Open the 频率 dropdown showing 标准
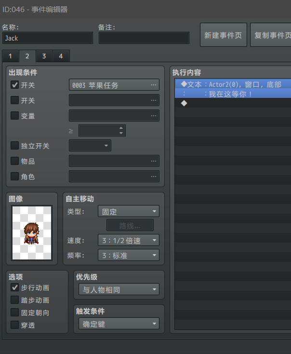Viewport: 291px width, 354px height. point(129,255)
